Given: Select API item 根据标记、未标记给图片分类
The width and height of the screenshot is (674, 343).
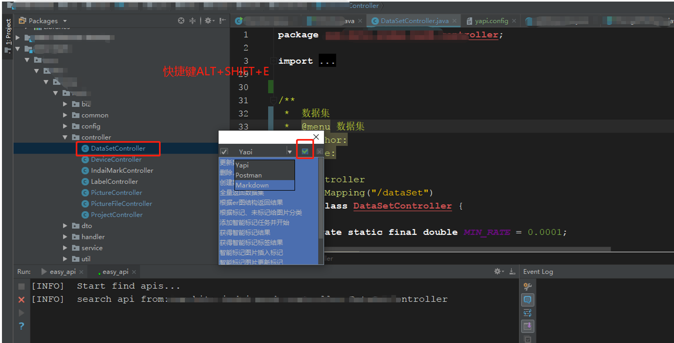Looking at the screenshot, I should [269, 213].
